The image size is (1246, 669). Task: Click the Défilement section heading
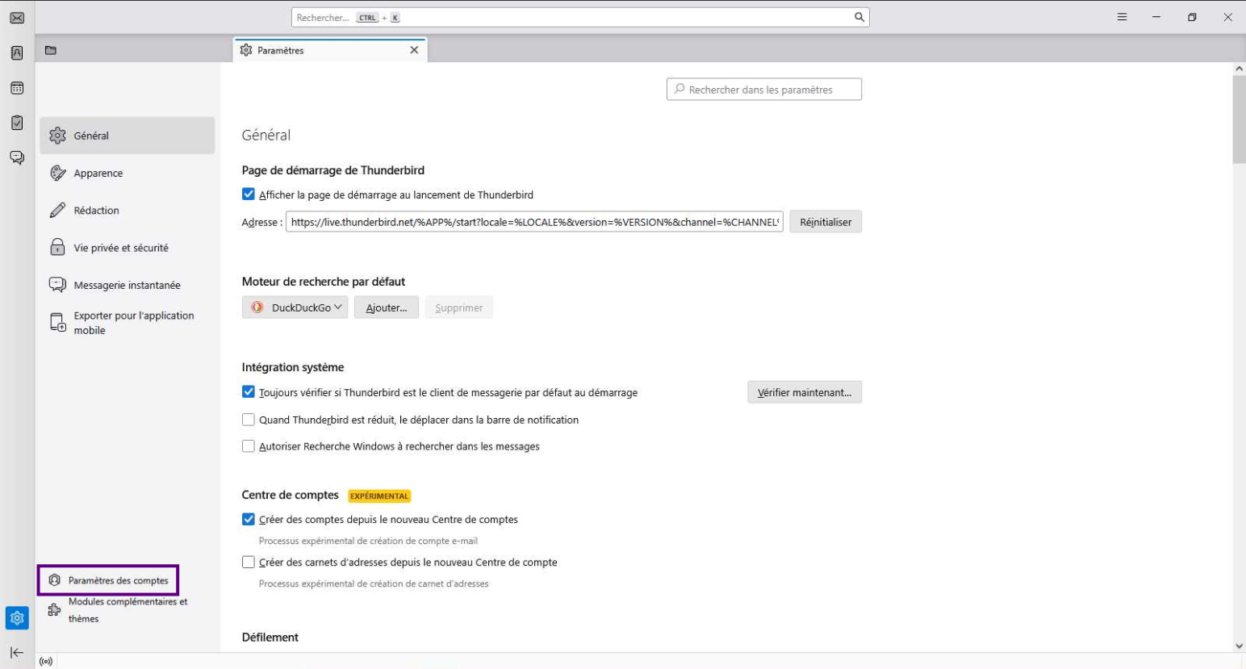point(270,638)
